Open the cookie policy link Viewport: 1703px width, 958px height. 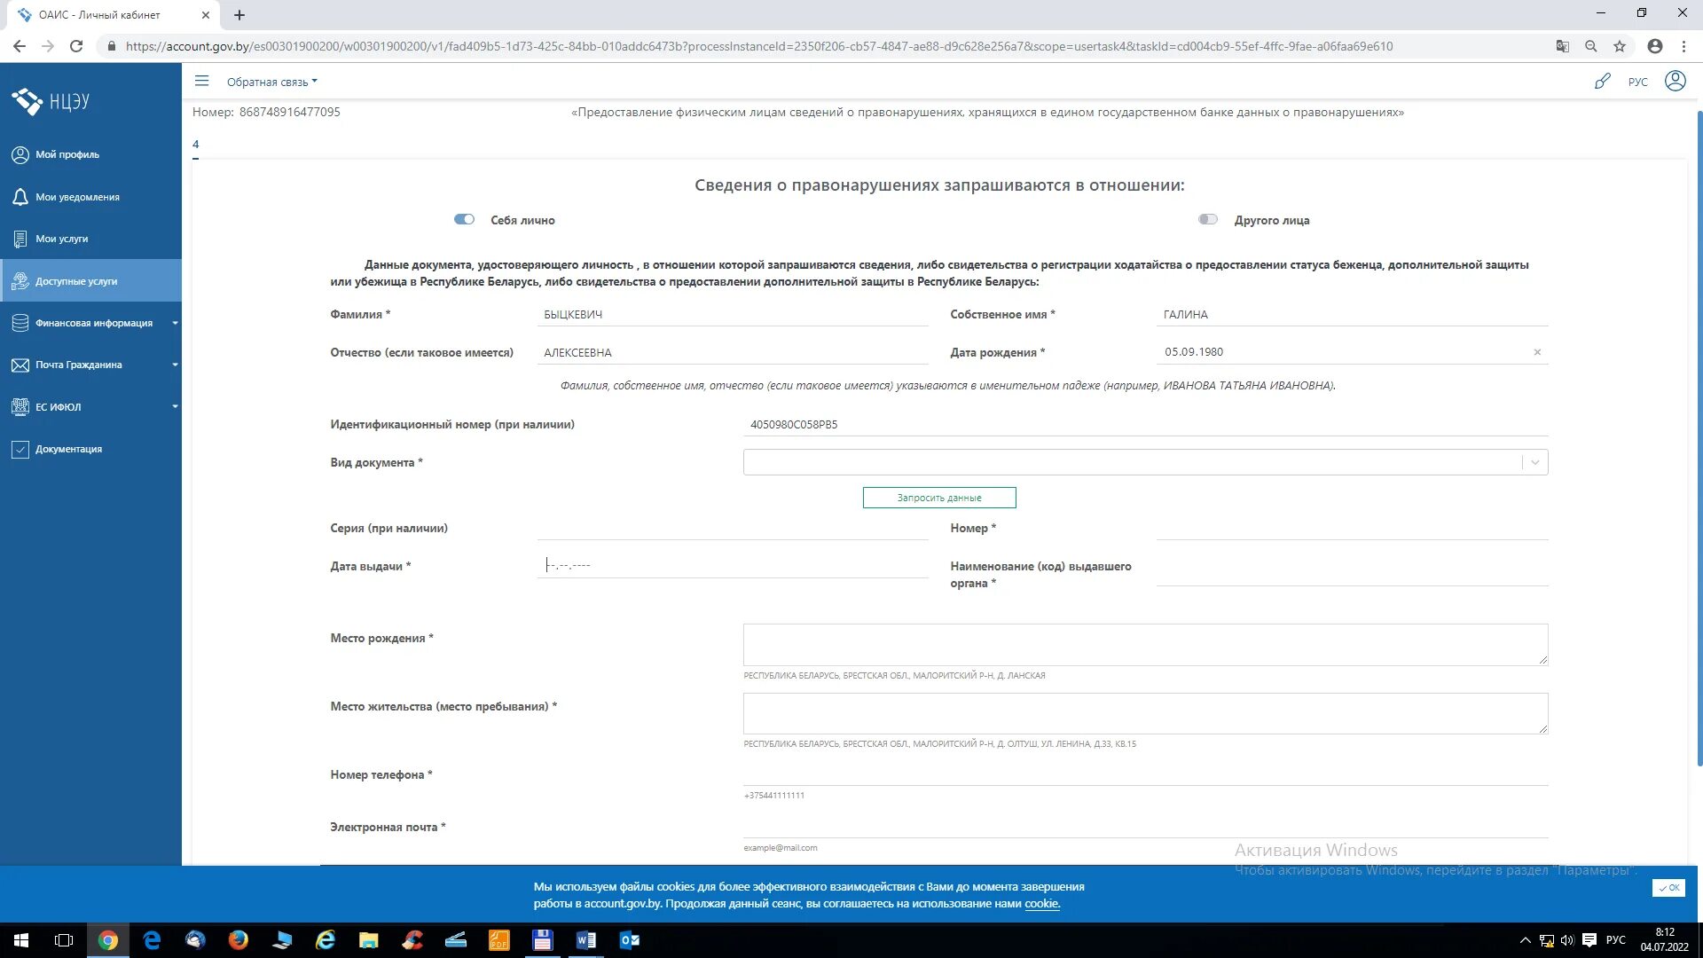[1041, 904]
